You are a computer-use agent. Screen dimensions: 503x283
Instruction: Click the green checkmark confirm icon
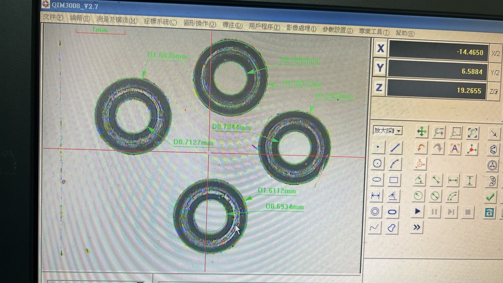tap(490, 197)
